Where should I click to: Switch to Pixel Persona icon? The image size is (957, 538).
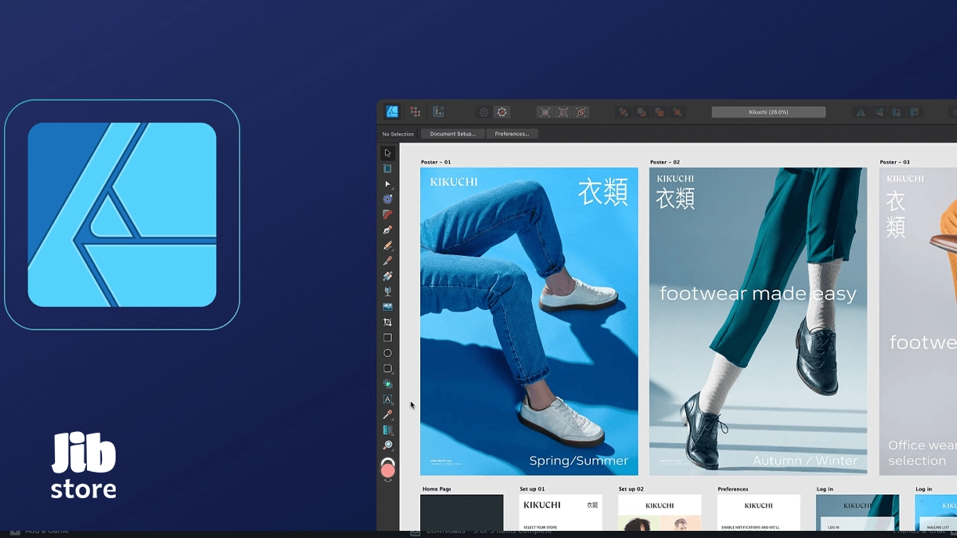click(415, 112)
